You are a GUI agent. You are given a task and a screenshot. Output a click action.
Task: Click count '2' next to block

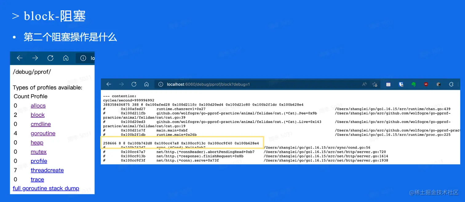coord(15,115)
